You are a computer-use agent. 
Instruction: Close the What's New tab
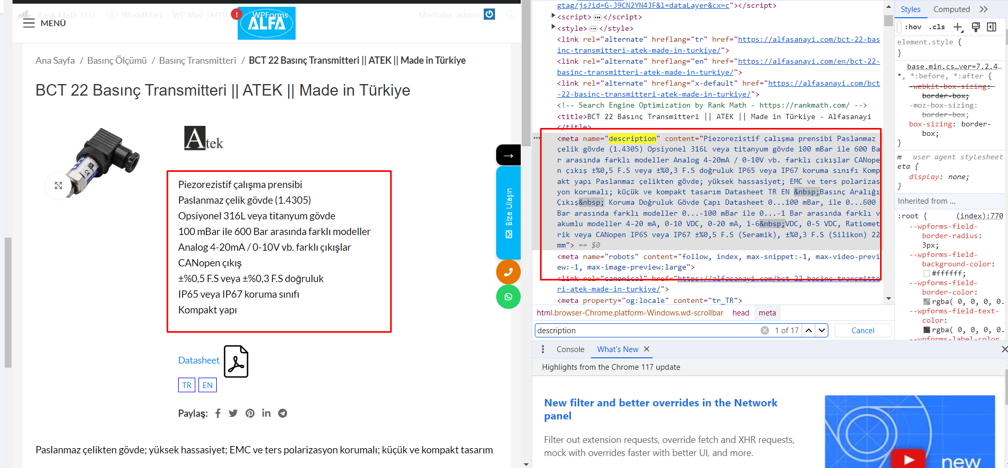coord(647,349)
